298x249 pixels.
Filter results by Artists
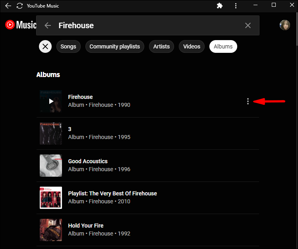pyautogui.click(x=161, y=46)
